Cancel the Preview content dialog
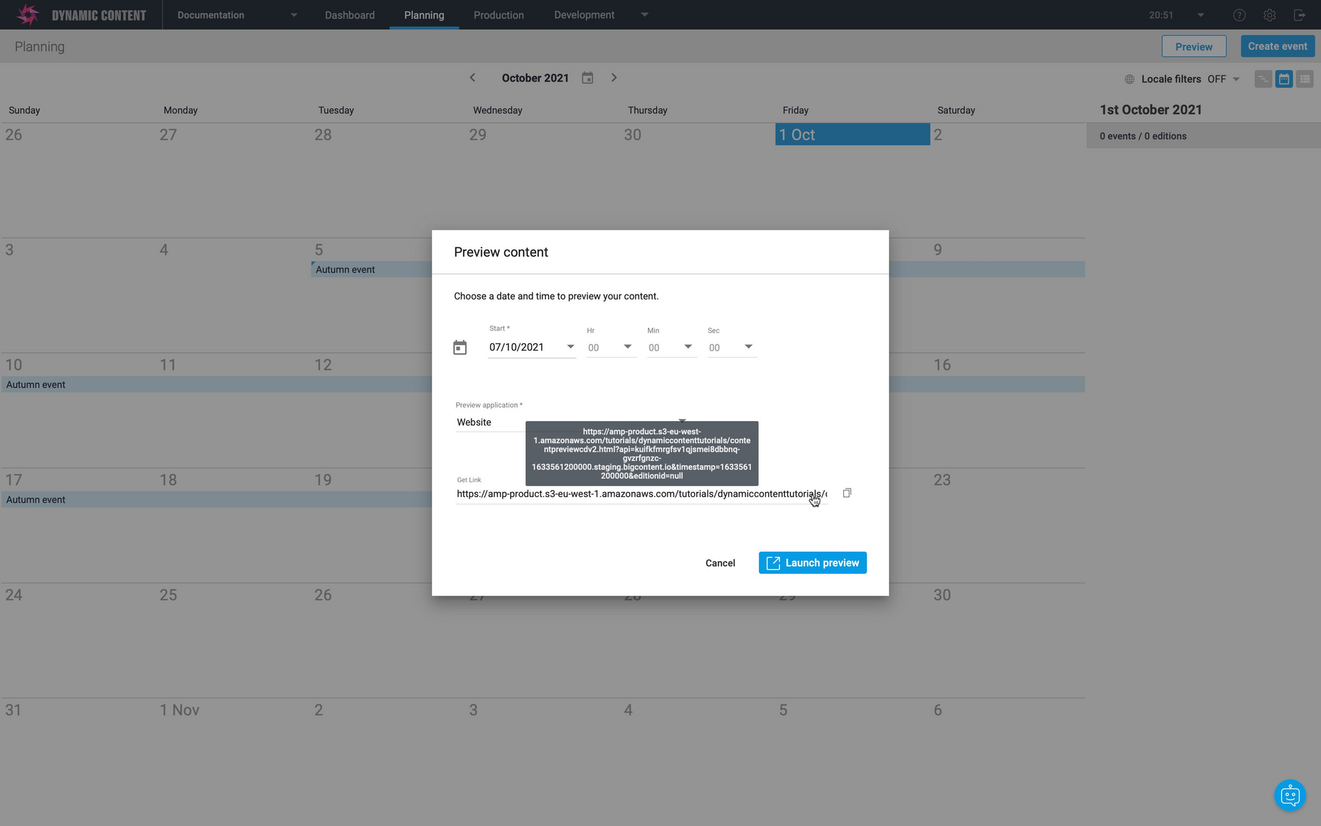Screen dimensions: 1321x826 click(x=720, y=563)
